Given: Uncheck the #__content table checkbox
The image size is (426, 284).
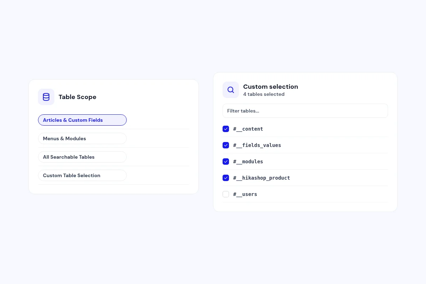Looking at the screenshot, I should tap(226, 129).
